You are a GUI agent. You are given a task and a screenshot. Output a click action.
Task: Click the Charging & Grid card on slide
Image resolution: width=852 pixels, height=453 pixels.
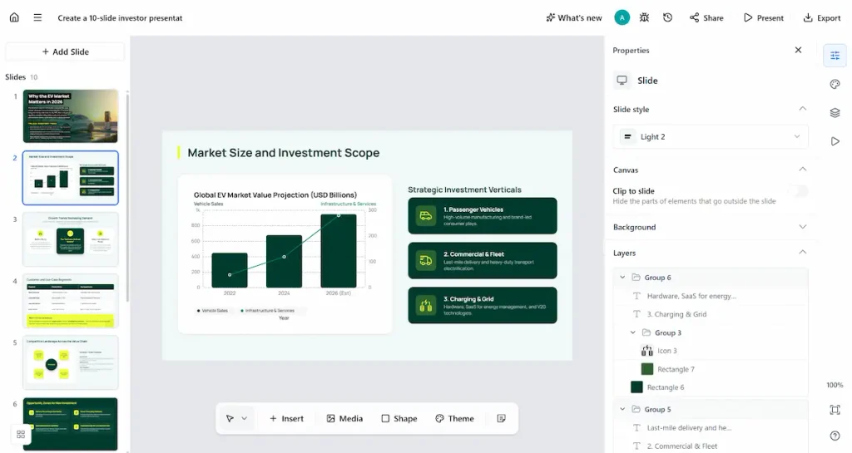point(483,305)
